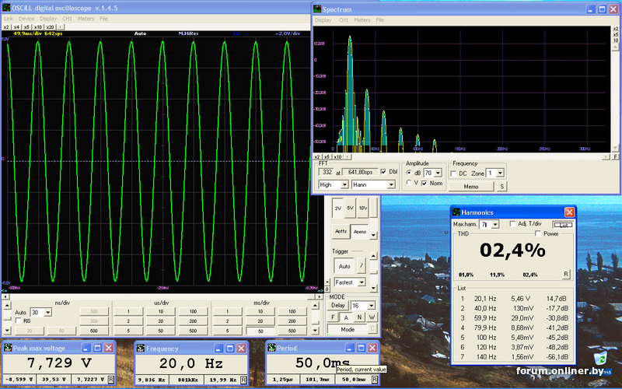Image resolution: width=622 pixels, height=389 pixels.
Task: Click the S button beside Memo
Action: coord(501,187)
